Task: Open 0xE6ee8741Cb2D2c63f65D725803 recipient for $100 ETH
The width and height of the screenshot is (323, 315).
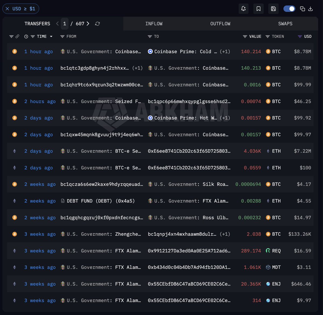Action: coord(189,168)
